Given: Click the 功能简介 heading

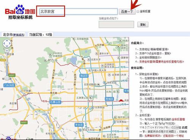Looking at the screenshot, I should pyautogui.click(x=137, y=43).
